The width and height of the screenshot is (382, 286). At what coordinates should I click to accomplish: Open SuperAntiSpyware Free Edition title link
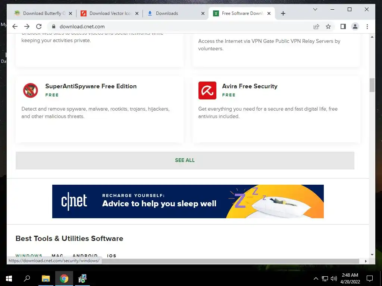91,86
